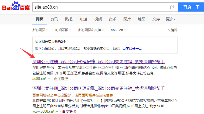Open the 所有网页和文件 file type dropdown
204x114 pixels.
[x=91, y=30]
